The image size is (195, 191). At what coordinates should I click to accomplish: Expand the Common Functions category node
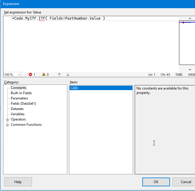(8, 125)
